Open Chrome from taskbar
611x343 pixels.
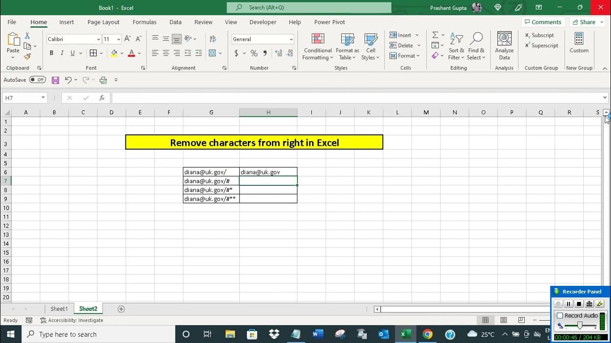tap(428, 334)
